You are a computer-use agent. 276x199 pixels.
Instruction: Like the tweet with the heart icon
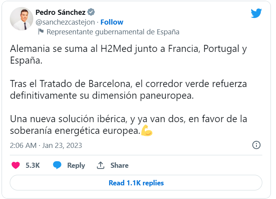point(16,165)
